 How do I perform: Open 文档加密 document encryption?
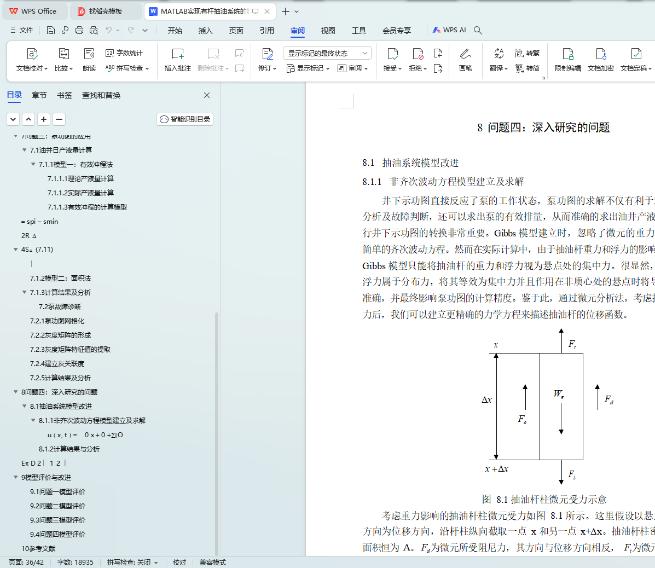(601, 60)
